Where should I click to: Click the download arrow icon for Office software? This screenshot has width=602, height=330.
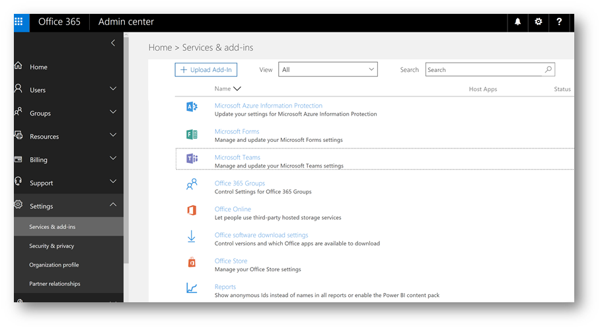click(191, 236)
